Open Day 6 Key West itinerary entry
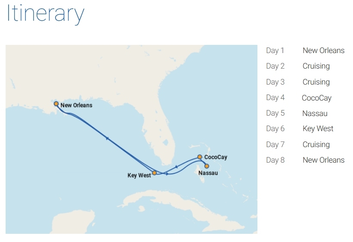The image size is (353, 242). tap(300, 129)
